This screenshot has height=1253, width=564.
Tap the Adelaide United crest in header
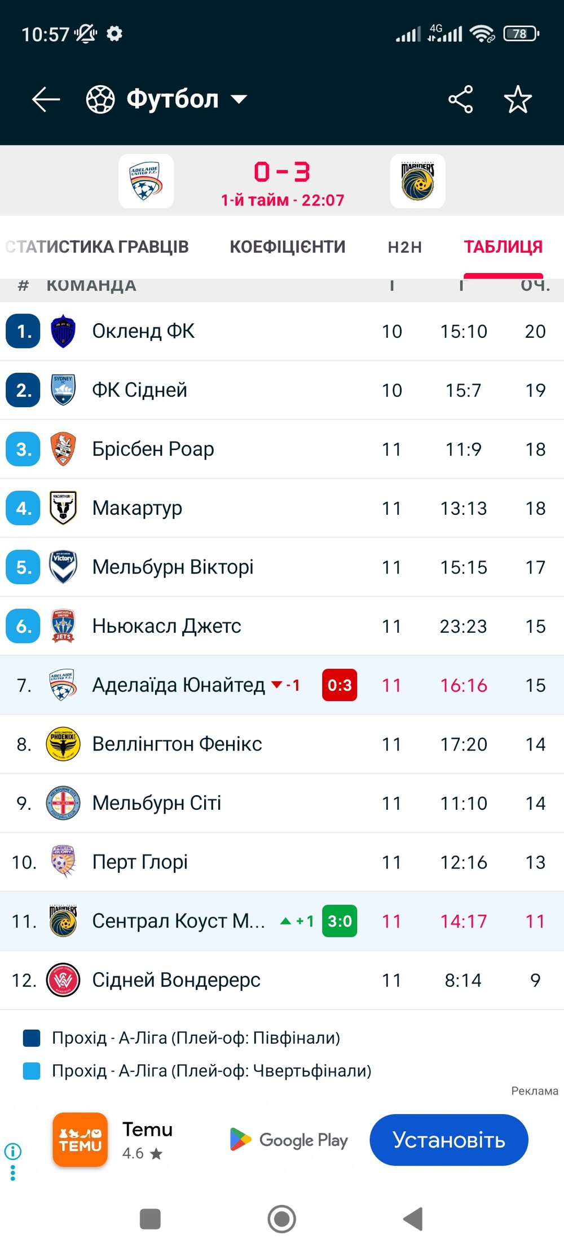(146, 181)
